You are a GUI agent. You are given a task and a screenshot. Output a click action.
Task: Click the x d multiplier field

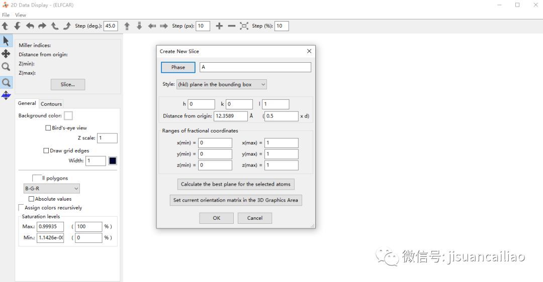click(x=282, y=116)
